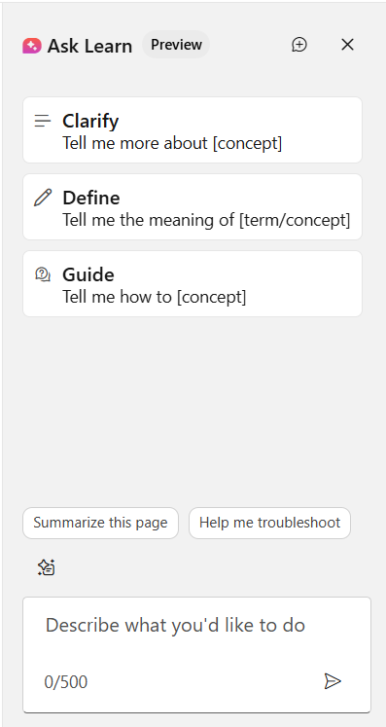Start a new chat with the plus bubble icon

[299, 45]
